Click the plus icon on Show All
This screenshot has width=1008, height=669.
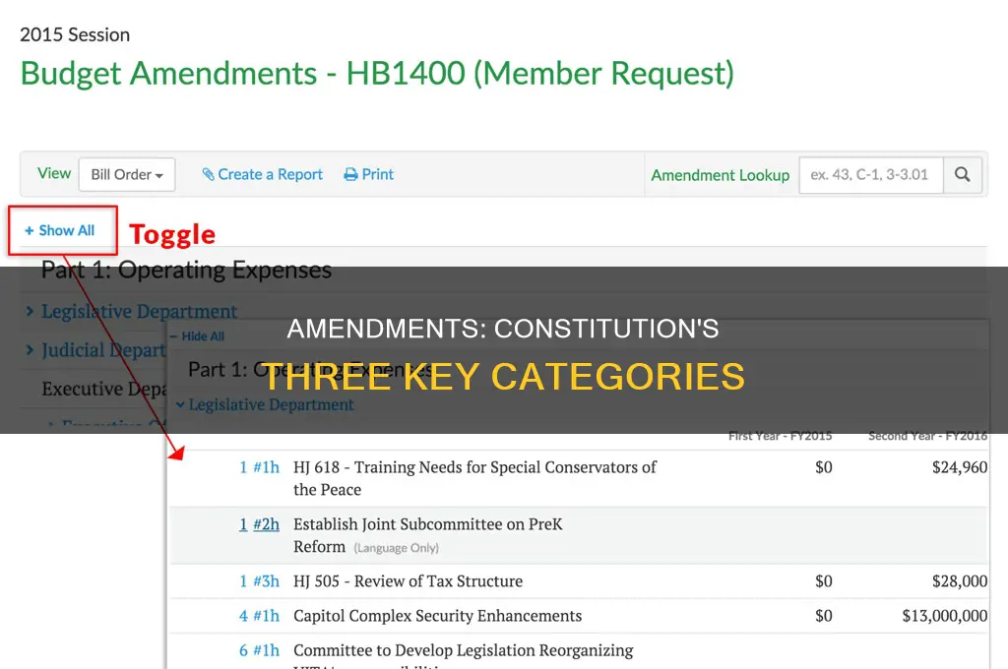click(28, 230)
